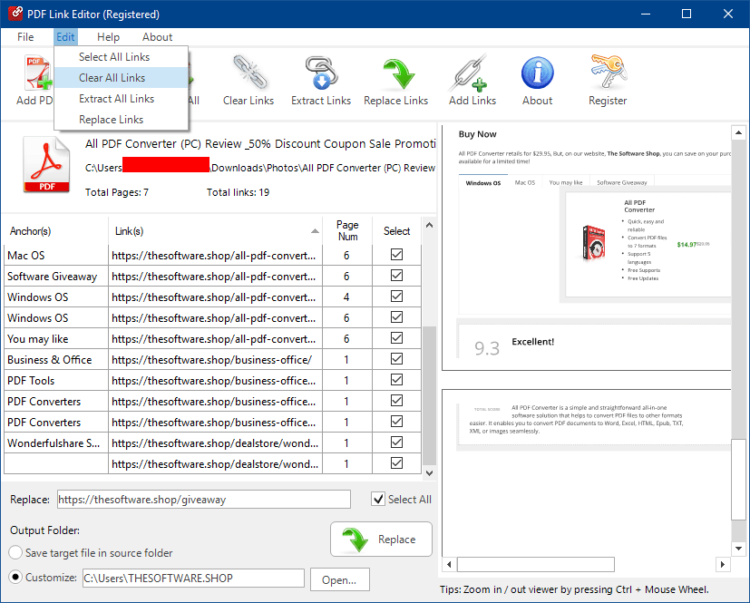750x603 pixels.
Task: Sort by the Link(s) column header arrow
Action: coord(315,231)
